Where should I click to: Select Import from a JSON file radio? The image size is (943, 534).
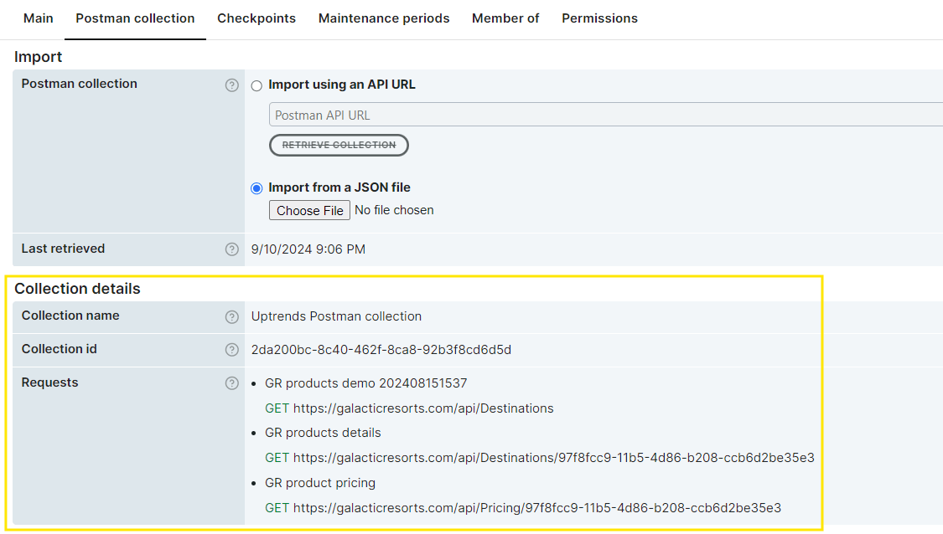[x=256, y=188]
